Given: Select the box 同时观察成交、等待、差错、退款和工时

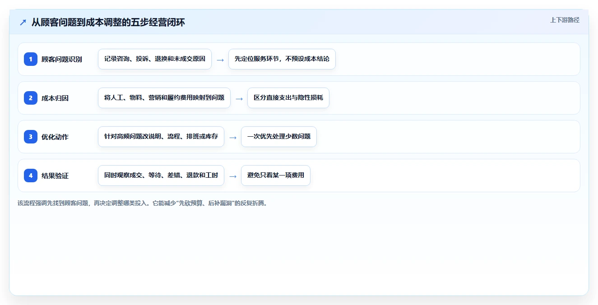Looking at the screenshot, I should (x=161, y=176).
